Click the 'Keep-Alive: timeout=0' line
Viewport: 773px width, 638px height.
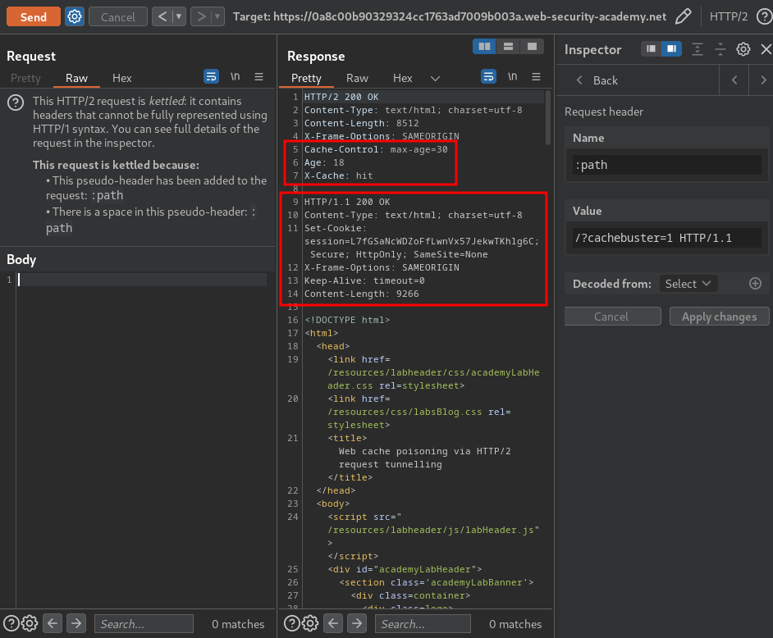(x=364, y=280)
